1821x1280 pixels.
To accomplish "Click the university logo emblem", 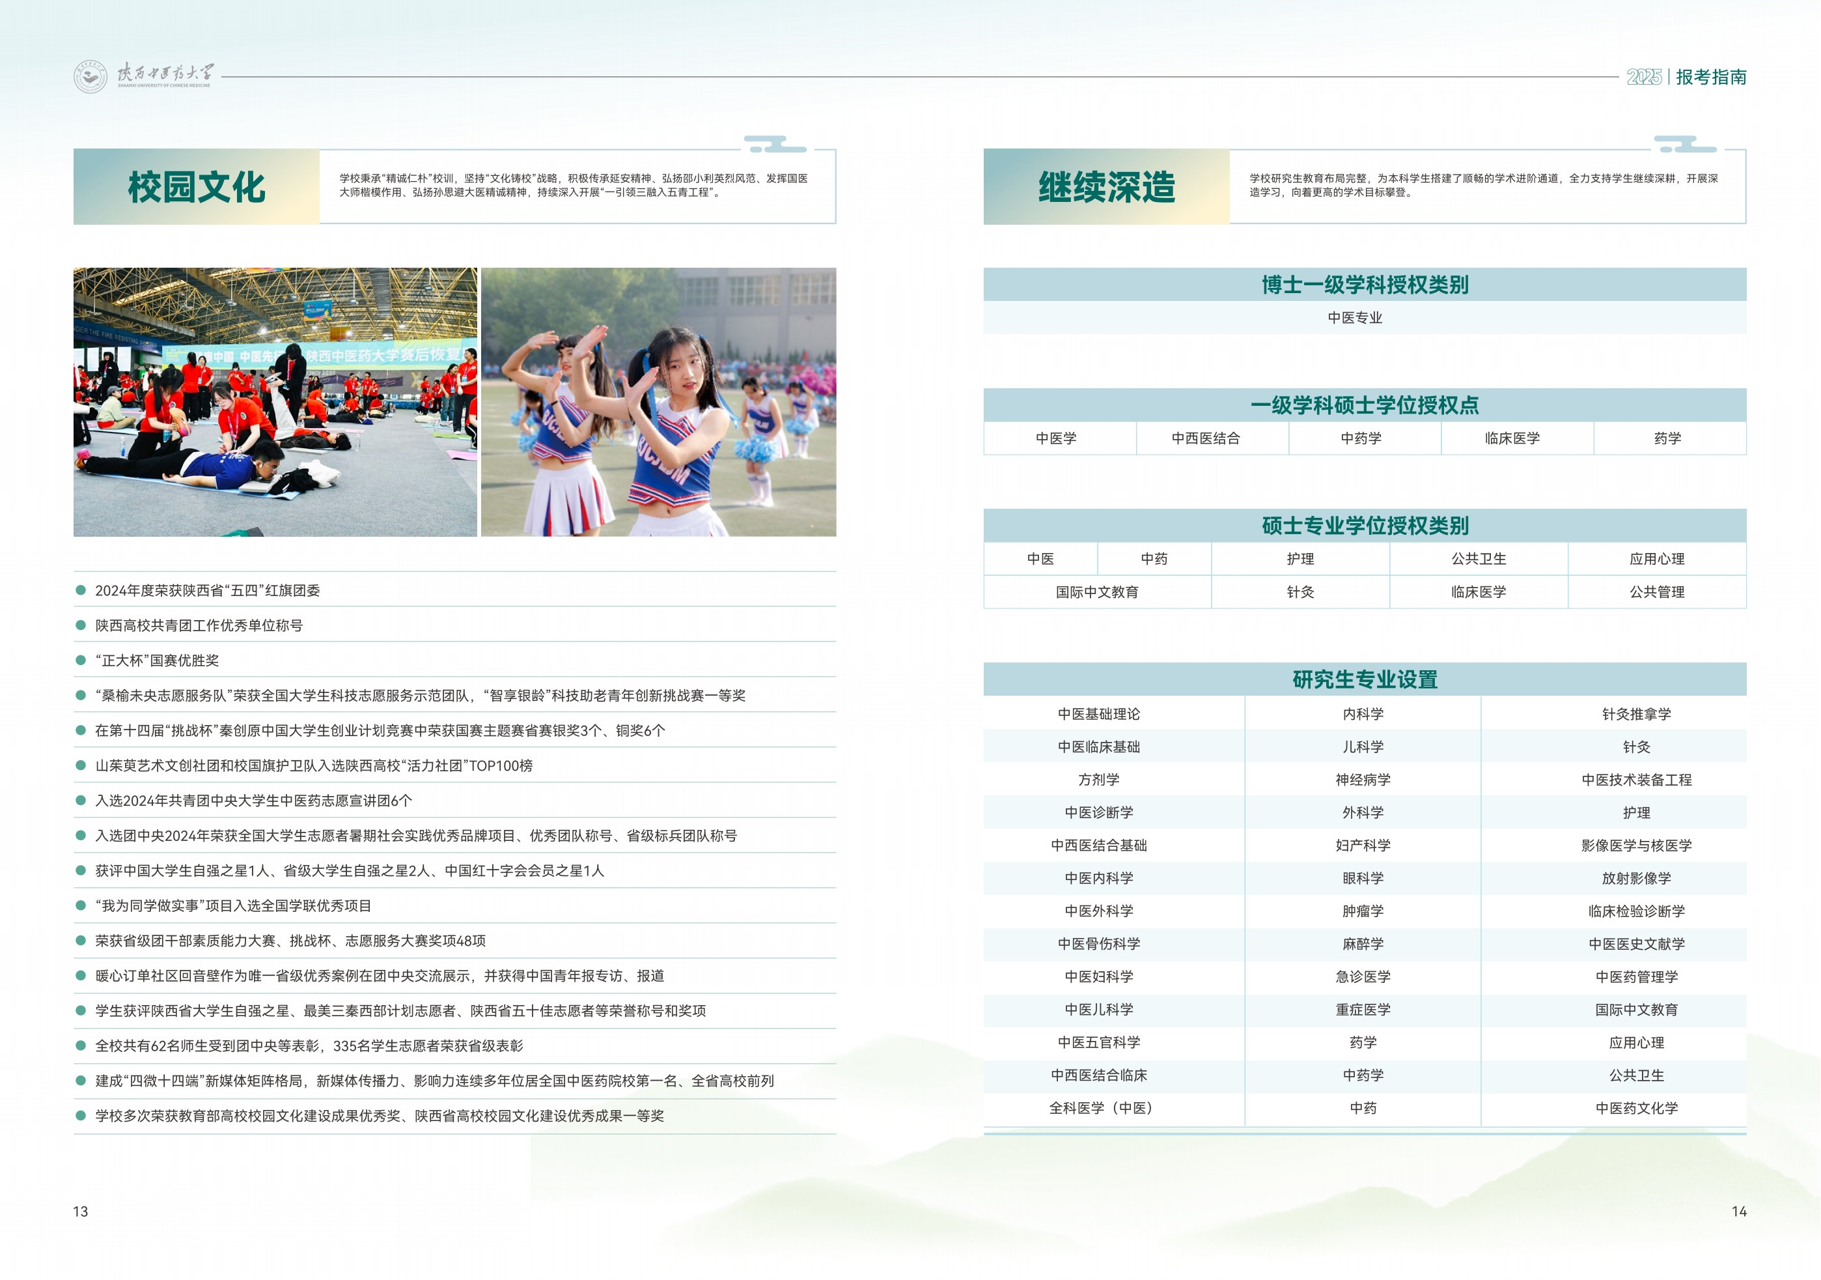I will coord(90,77).
